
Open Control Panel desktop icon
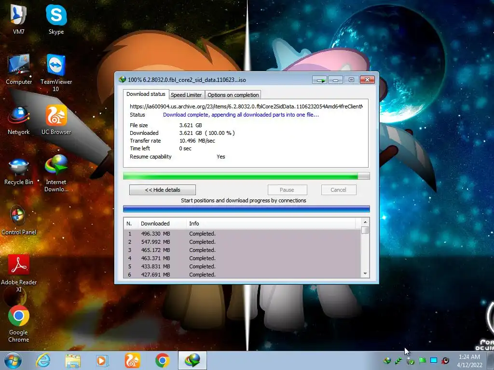point(19,220)
